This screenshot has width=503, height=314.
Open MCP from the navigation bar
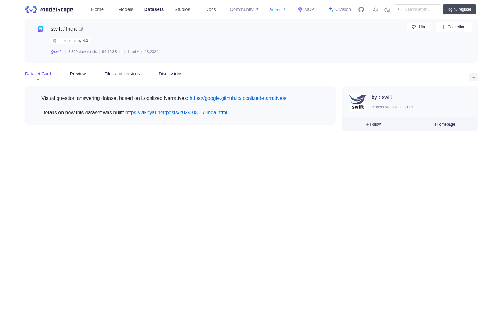point(306,9)
